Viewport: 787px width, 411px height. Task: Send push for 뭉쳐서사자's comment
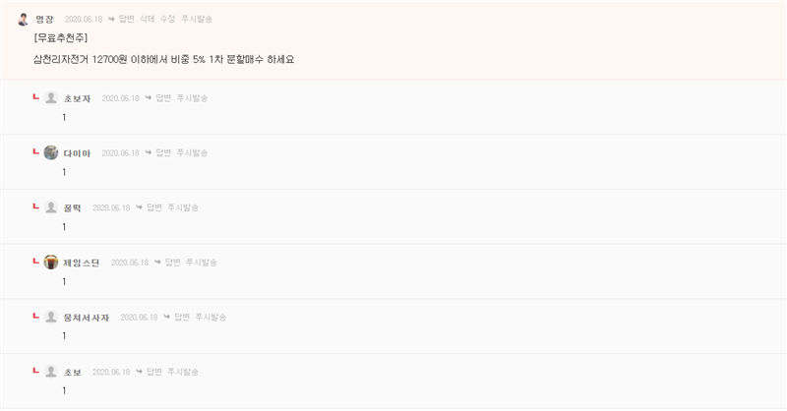coord(211,317)
